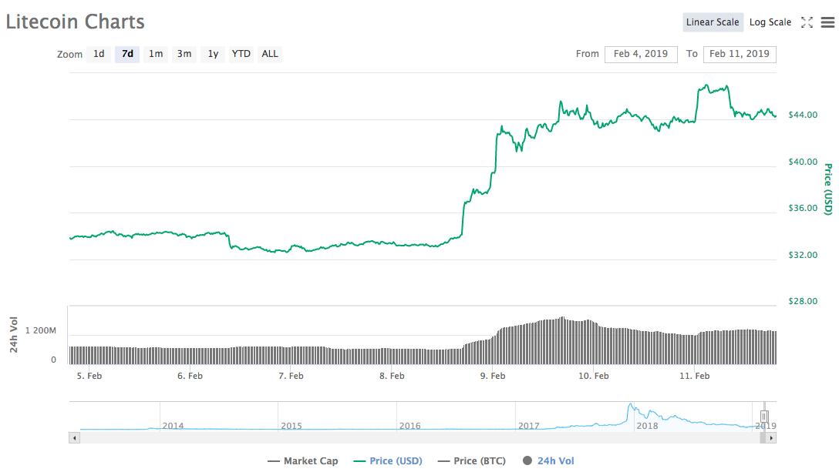Viewport: 839px width, 472px height.
Task: Click the $36.00 price axis label
Action: tap(803, 208)
